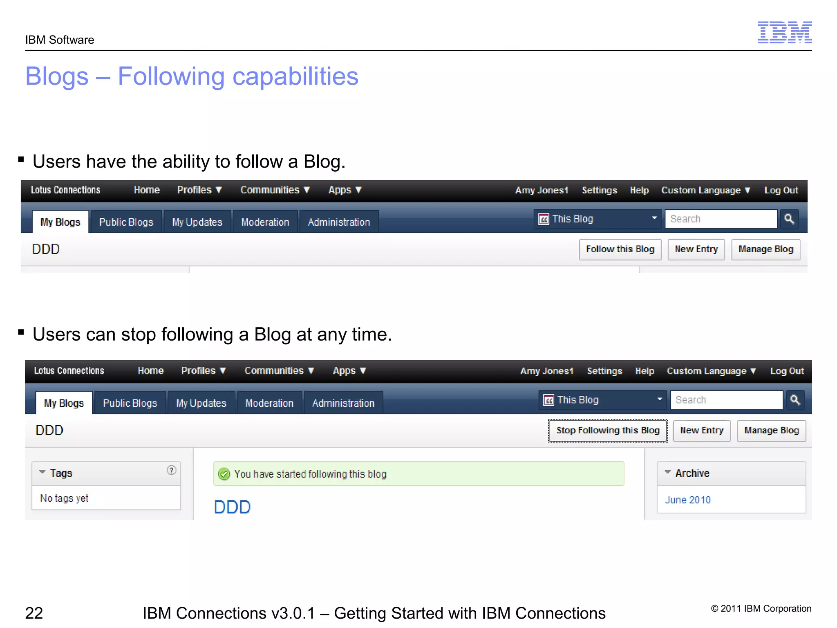Click the DDD title beside Stop Following this Blog

[49, 431]
